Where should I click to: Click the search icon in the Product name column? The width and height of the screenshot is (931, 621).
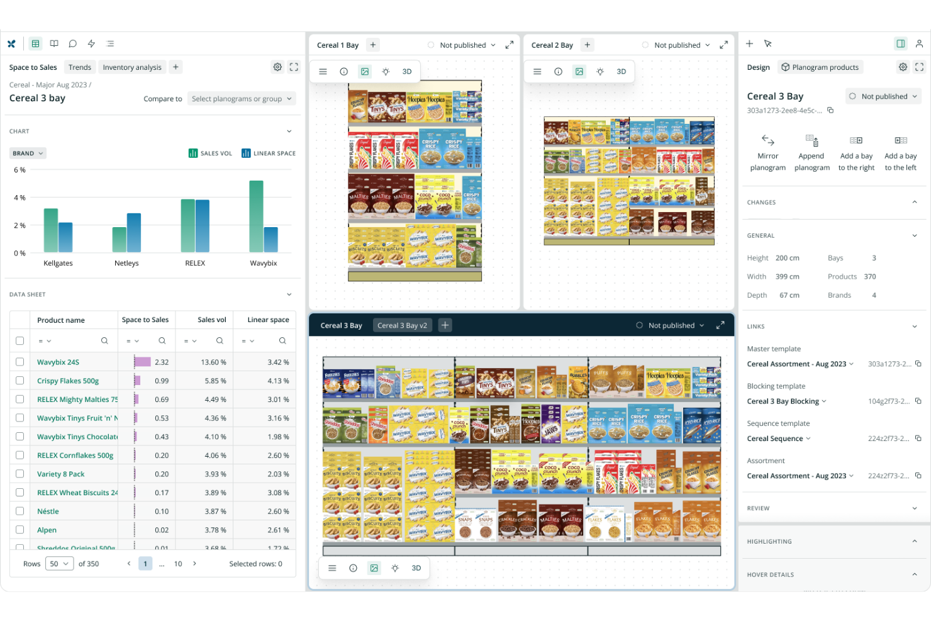(x=104, y=340)
